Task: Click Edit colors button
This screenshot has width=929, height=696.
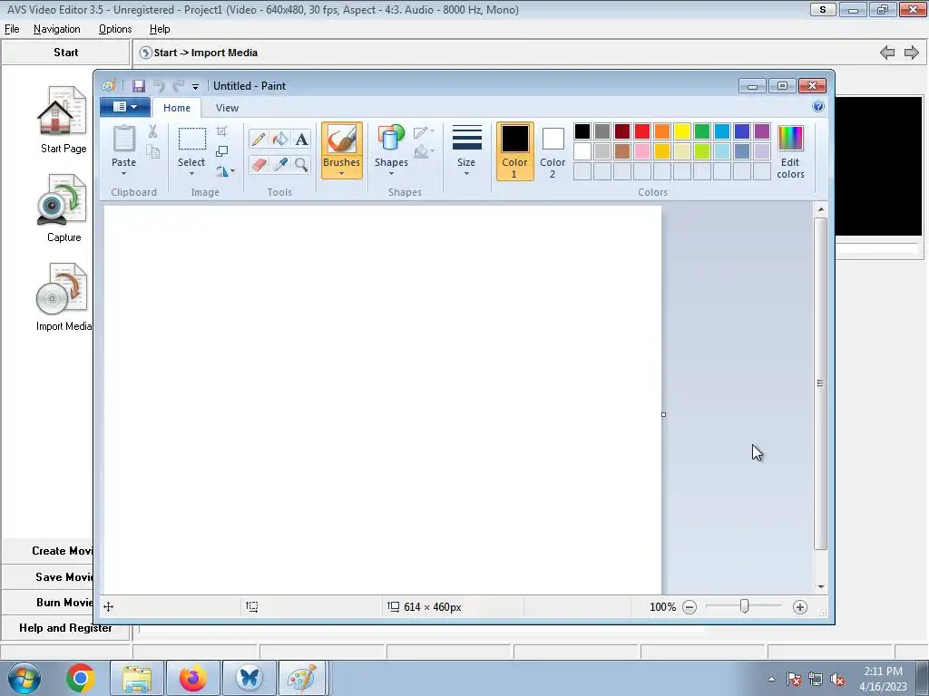Action: click(x=790, y=151)
